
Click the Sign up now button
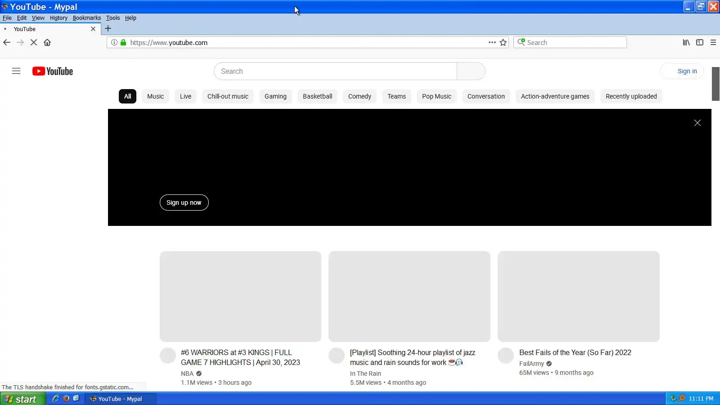click(184, 202)
